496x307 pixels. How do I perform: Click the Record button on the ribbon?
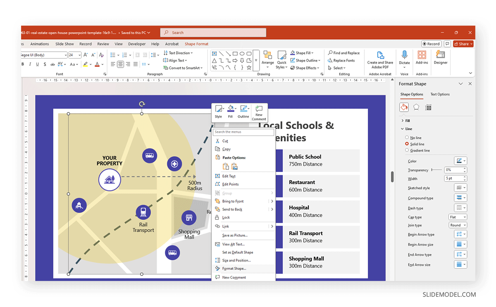[x=431, y=43]
